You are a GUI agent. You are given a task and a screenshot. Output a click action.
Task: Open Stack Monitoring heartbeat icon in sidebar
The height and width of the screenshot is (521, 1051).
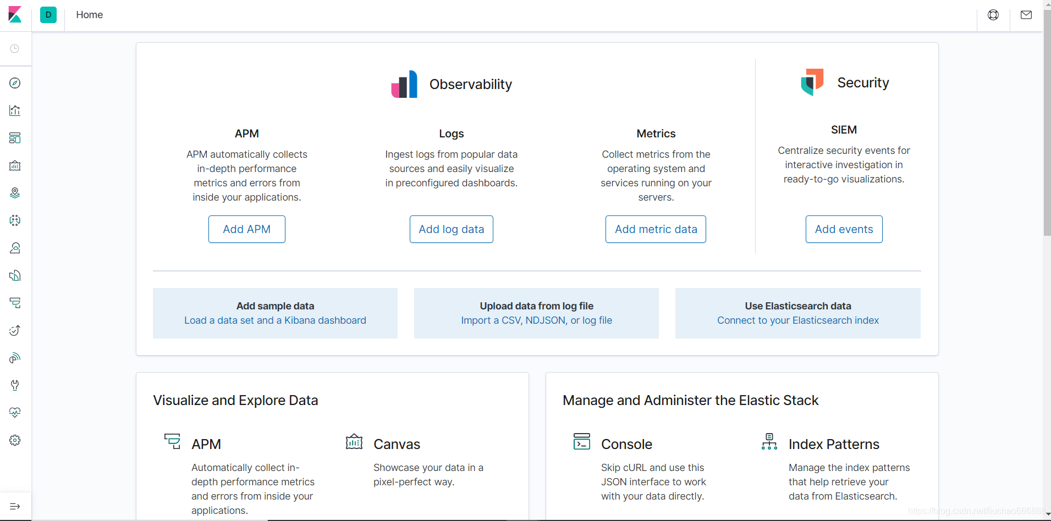[15, 413]
